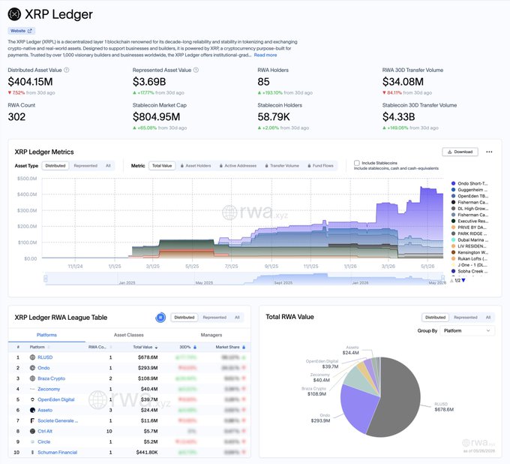This screenshot has width=510, height=464.
Task: Click the Circle platform icon
Action: 32,442
